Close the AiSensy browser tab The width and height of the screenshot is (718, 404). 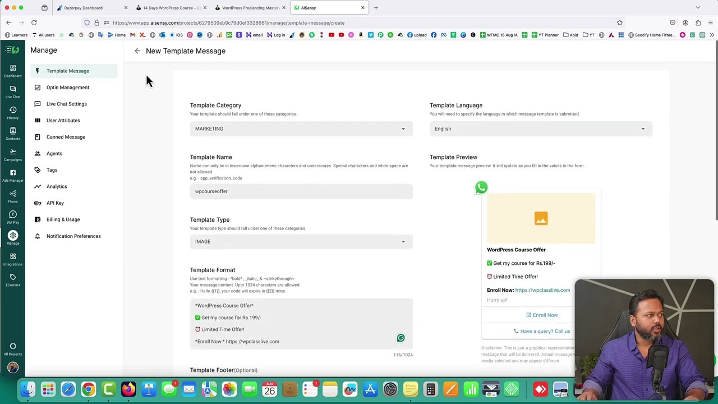(x=362, y=8)
